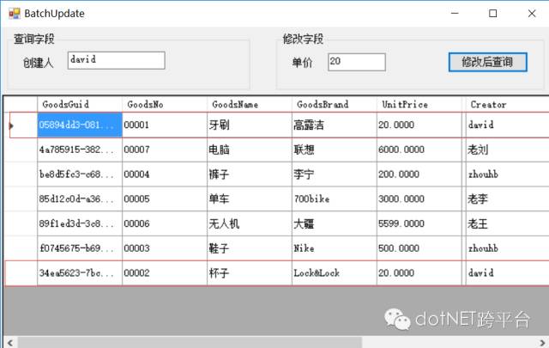Select the cell be8d5fc3-c68...
549x348 pixels.
pos(80,174)
